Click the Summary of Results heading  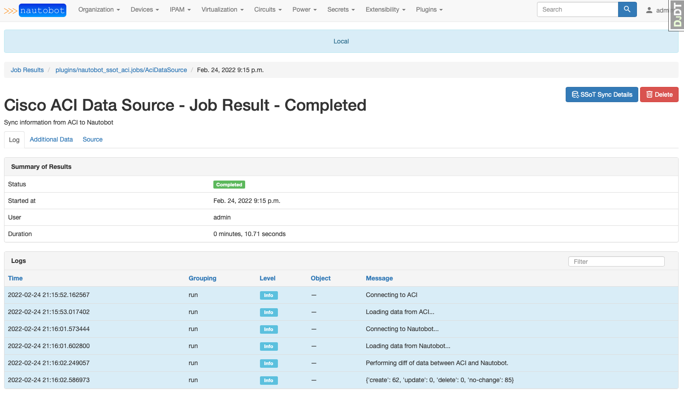point(41,167)
